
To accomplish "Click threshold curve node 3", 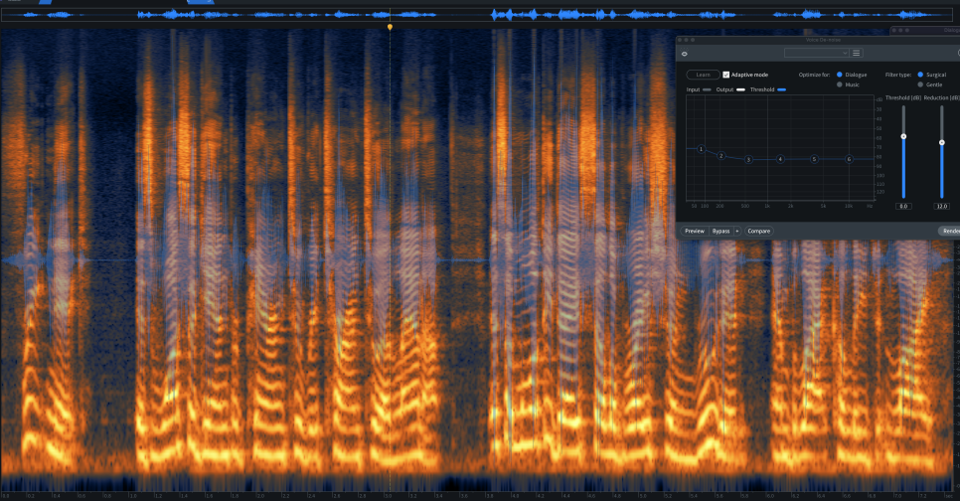I will point(748,159).
